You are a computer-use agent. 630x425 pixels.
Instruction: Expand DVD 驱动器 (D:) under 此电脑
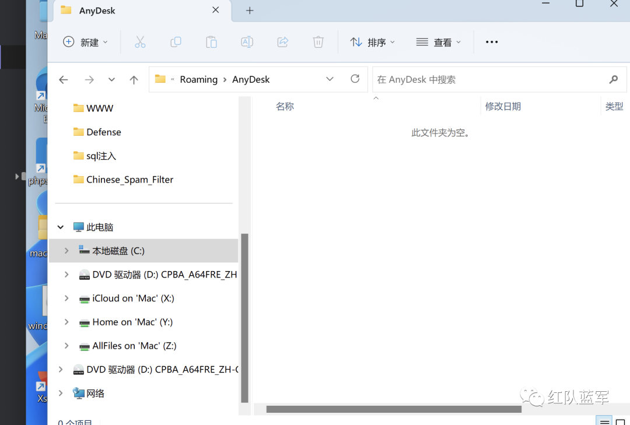[66, 275]
